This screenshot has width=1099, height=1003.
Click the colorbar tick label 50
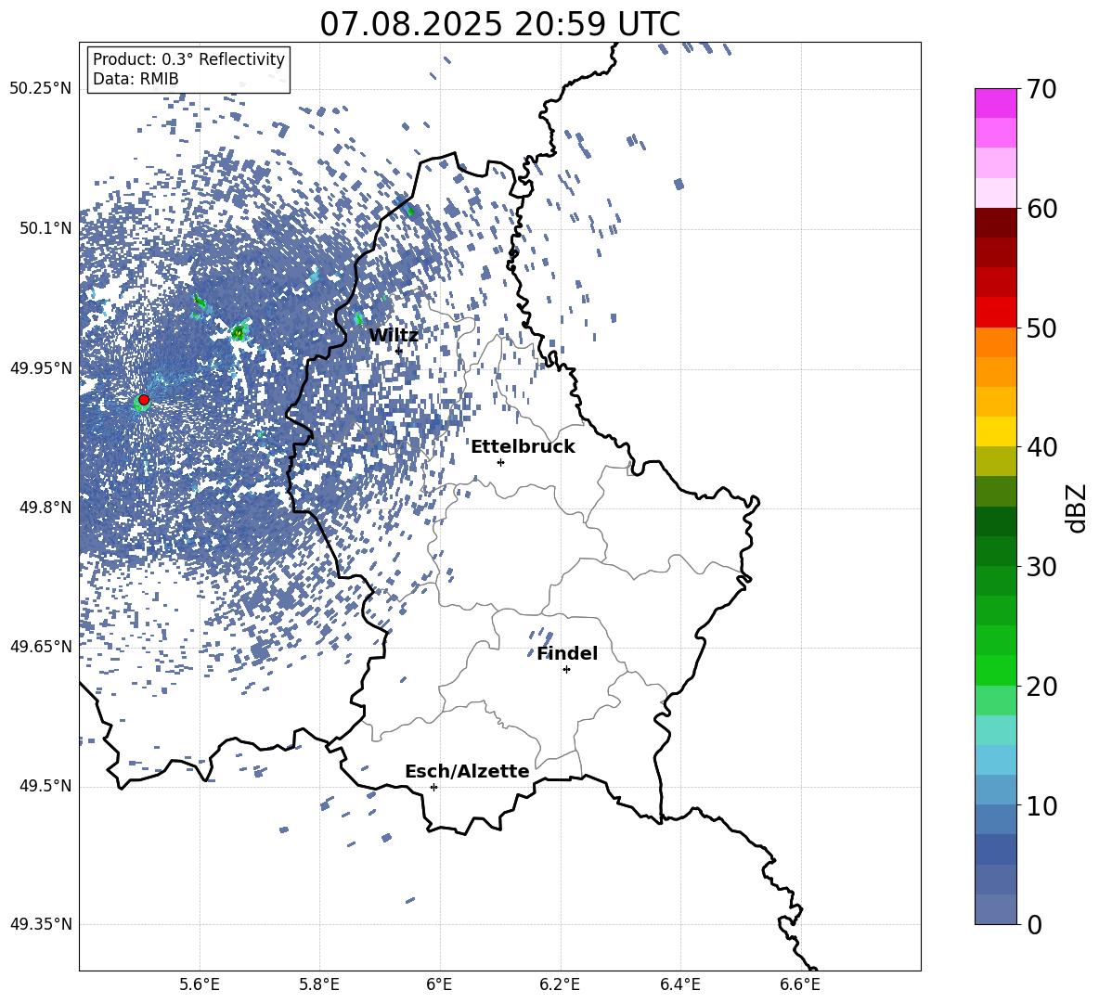(x=1041, y=328)
